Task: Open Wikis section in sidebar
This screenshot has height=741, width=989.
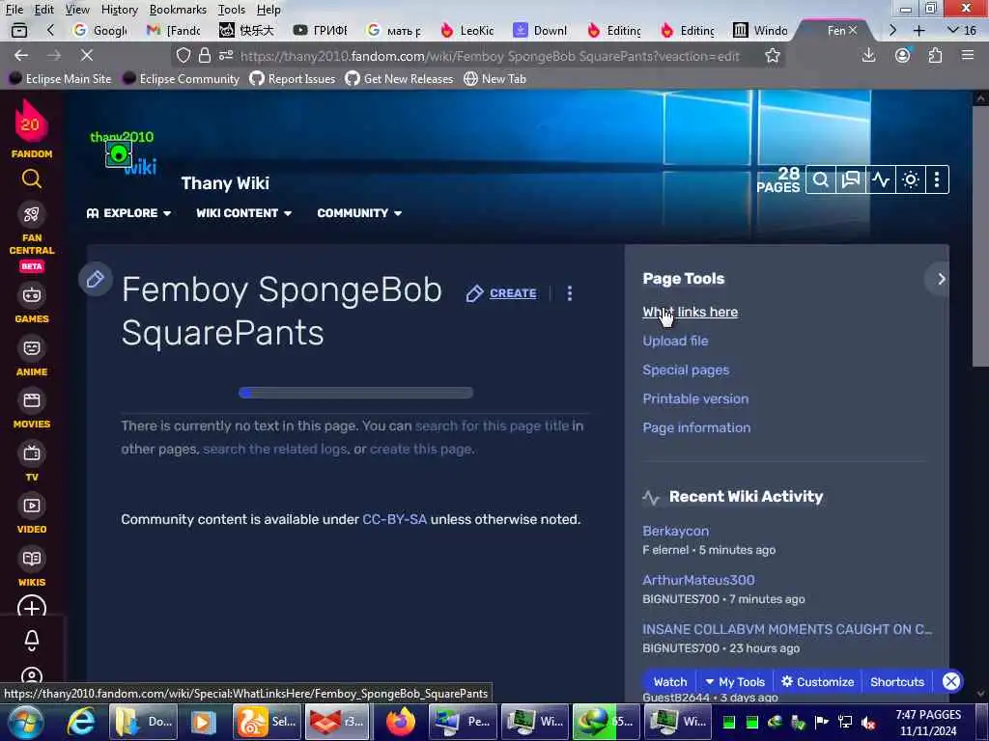Action: [32, 567]
